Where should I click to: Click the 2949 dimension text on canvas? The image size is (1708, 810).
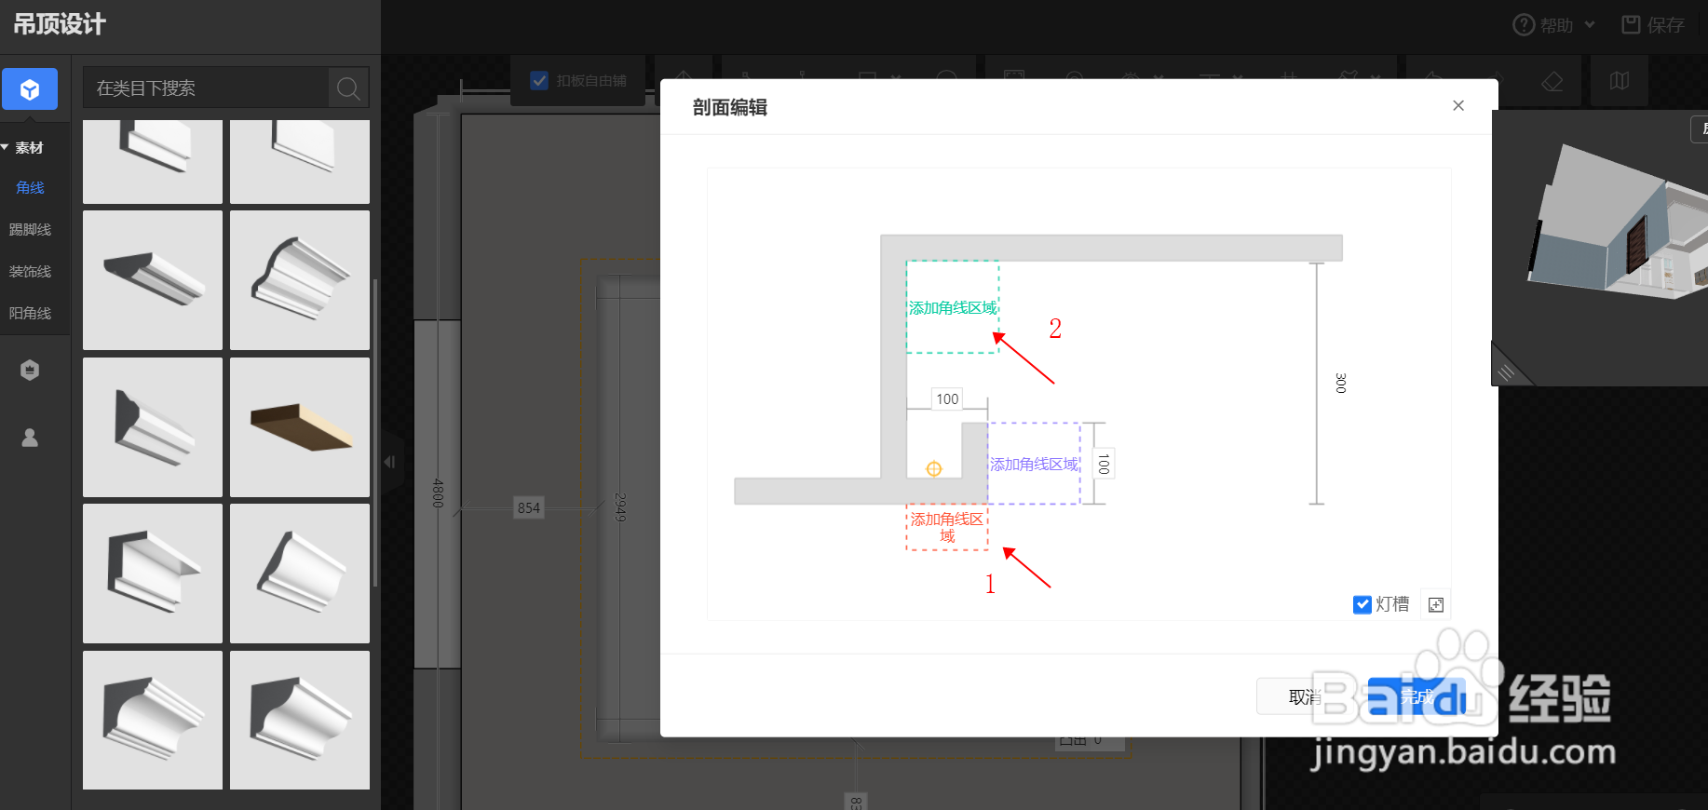coord(620,506)
